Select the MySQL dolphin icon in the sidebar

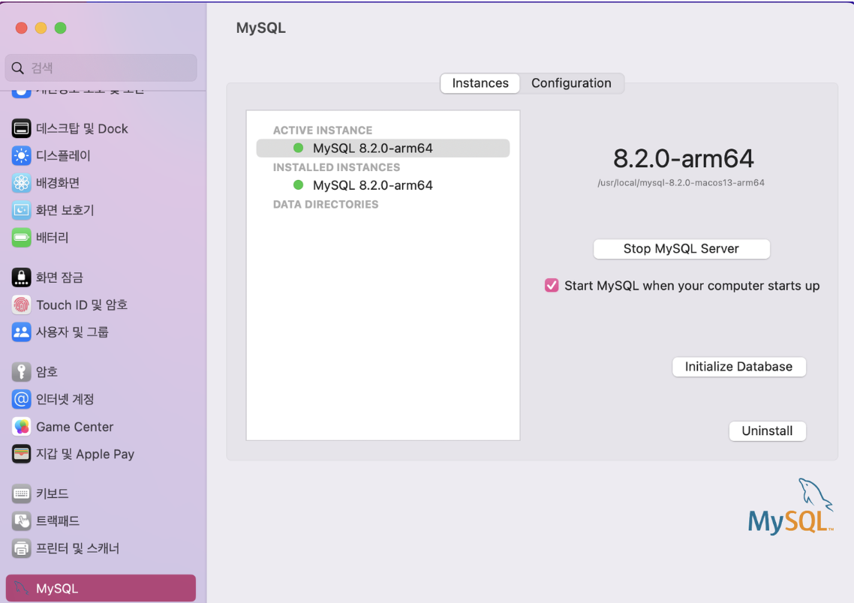tap(21, 588)
